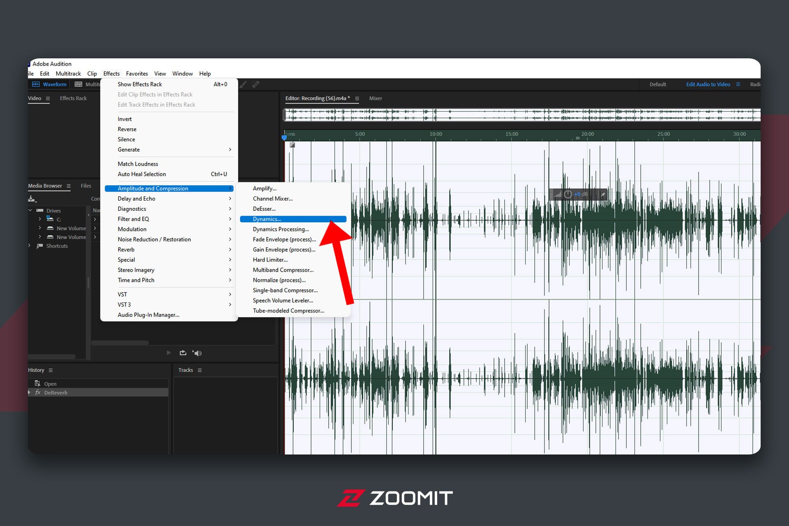The height and width of the screenshot is (526, 789).
Task: Click the 15:00 mark on timeline ruler
Action: coord(512,134)
